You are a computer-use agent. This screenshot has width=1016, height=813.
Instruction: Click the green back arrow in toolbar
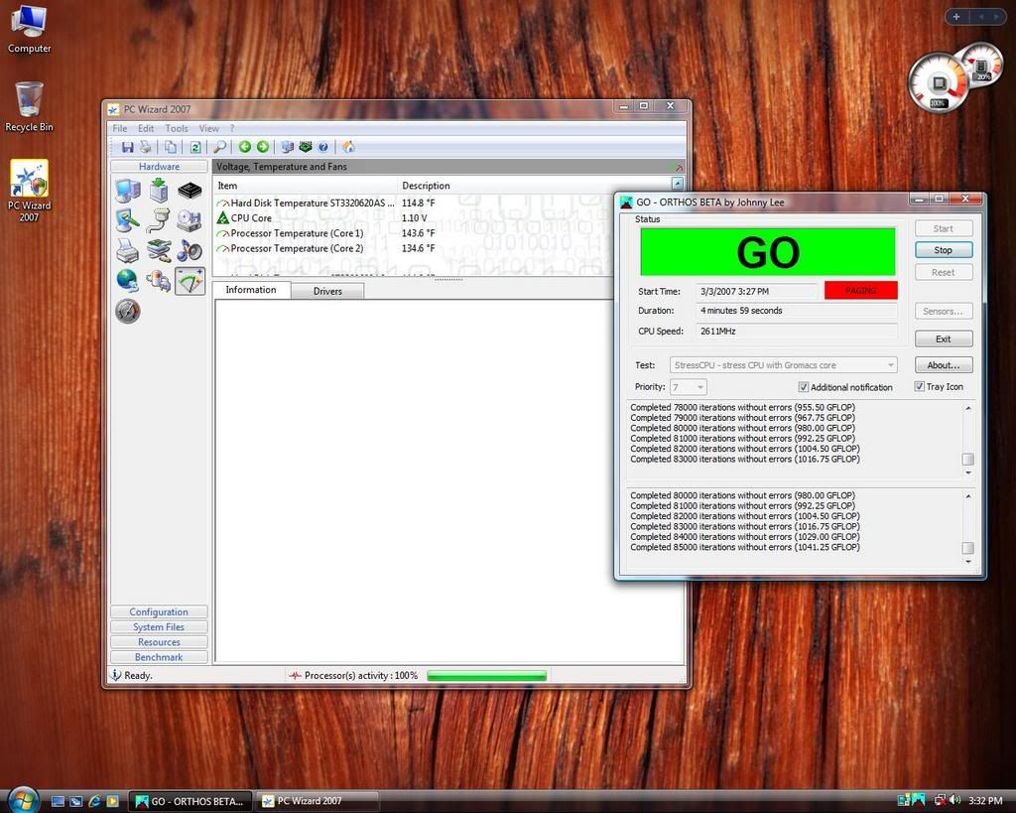click(245, 147)
